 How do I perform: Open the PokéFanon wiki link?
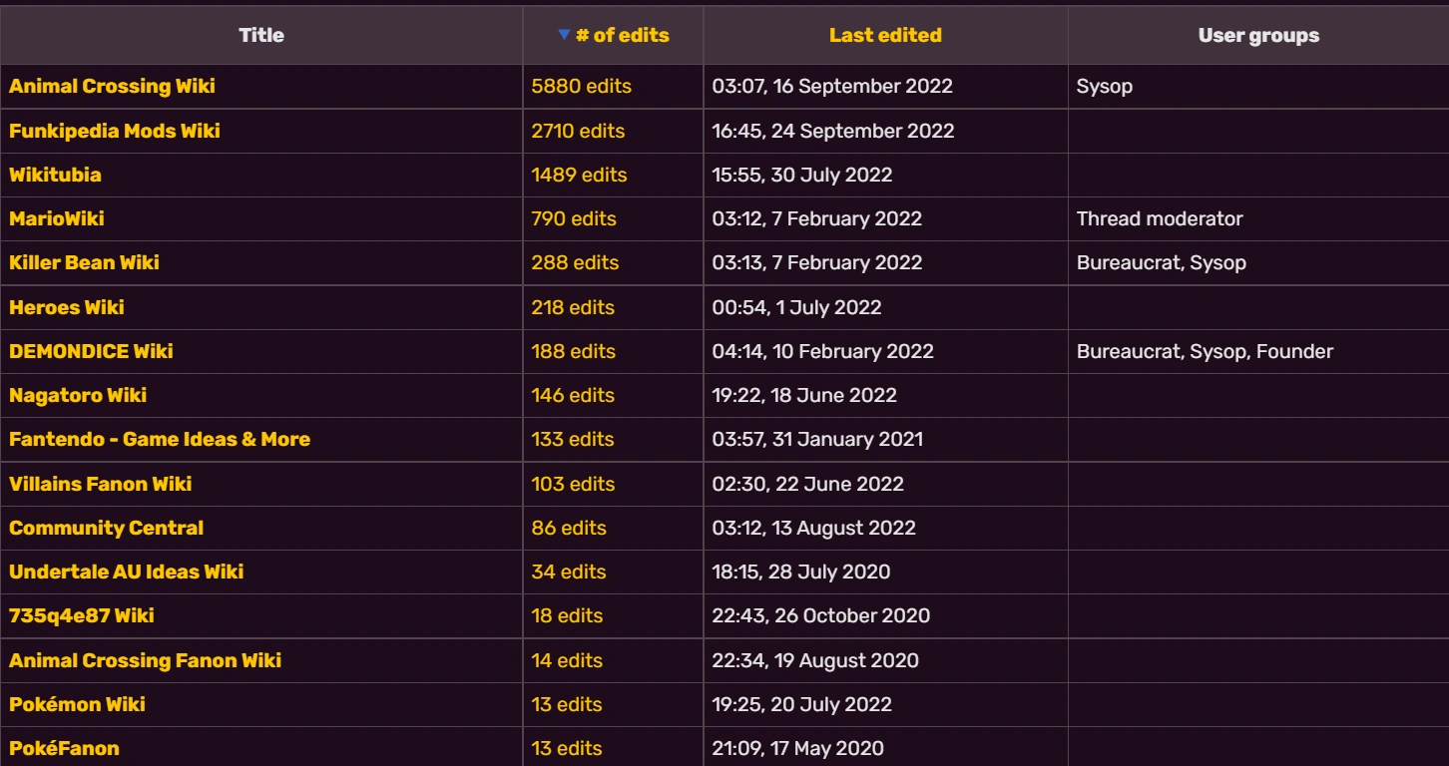click(64, 748)
